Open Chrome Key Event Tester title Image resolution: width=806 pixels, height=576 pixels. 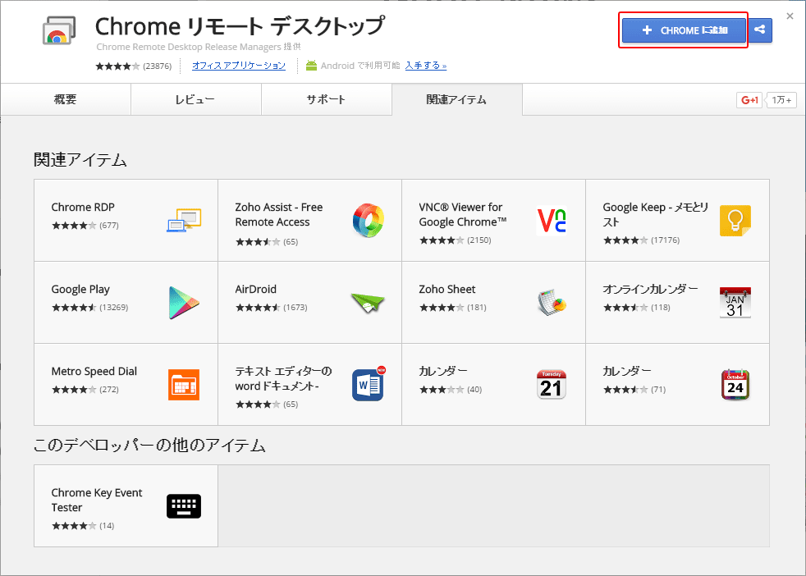(97, 500)
